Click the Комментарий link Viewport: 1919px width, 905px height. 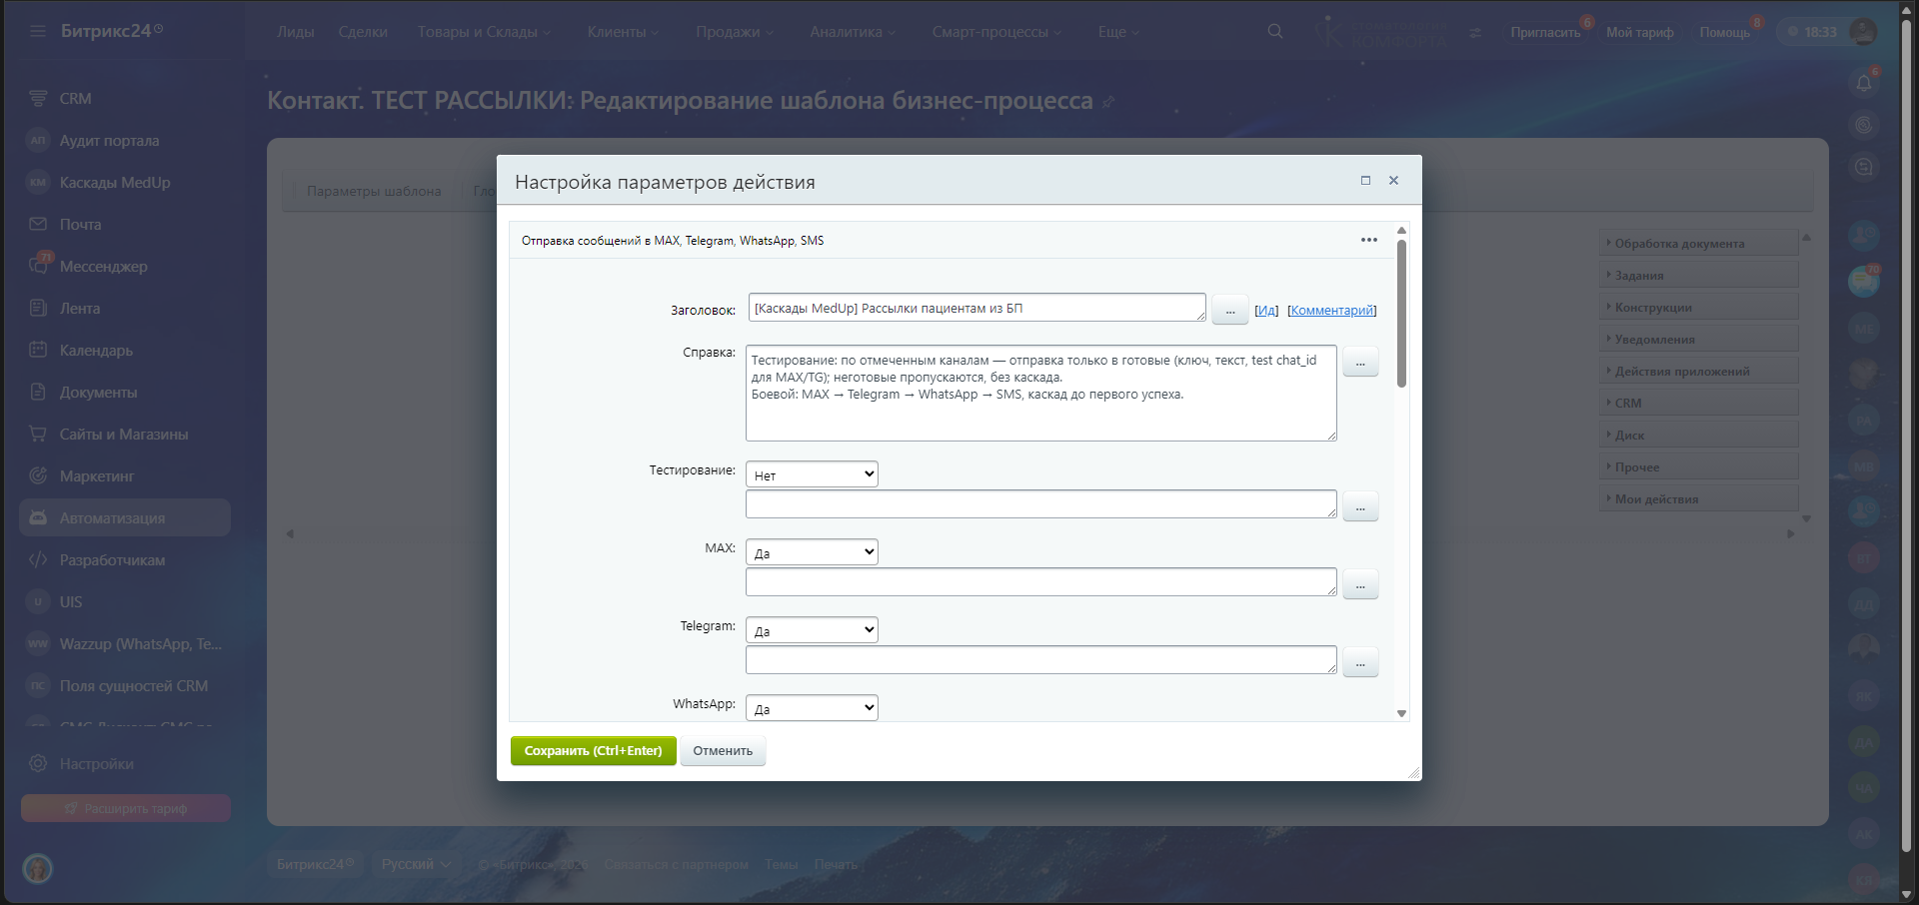click(x=1331, y=311)
